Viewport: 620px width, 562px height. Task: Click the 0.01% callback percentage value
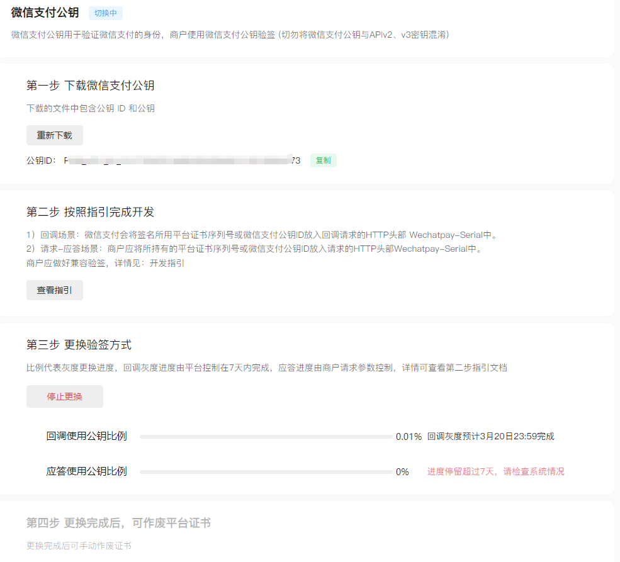click(409, 437)
